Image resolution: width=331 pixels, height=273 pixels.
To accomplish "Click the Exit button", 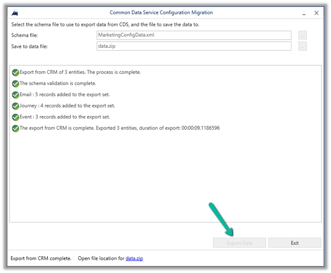I will click(x=295, y=243).
